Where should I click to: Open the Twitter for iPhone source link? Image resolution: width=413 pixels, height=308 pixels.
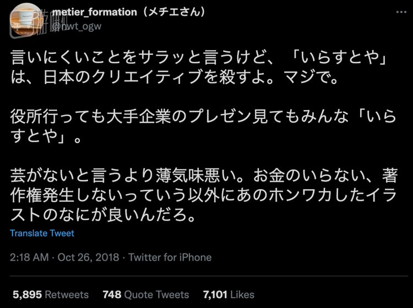(x=170, y=257)
